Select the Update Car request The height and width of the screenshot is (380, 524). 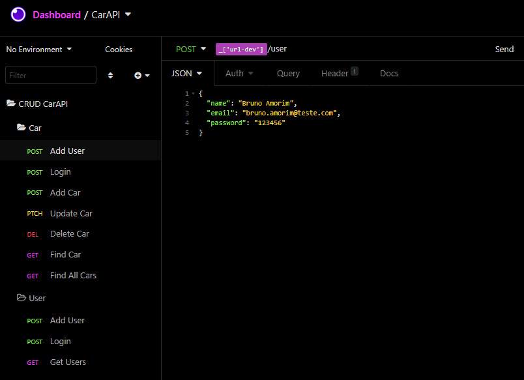(x=80, y=213)
